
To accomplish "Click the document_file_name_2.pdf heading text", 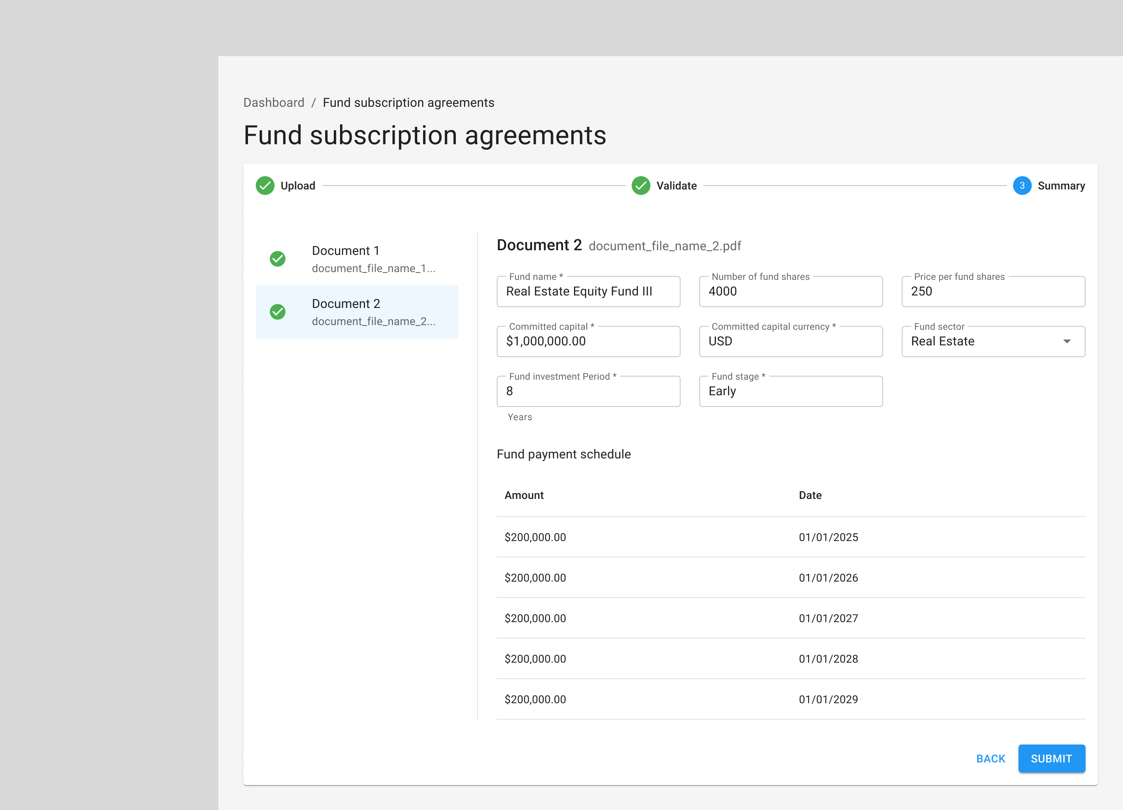I will (x=664, y=246).
